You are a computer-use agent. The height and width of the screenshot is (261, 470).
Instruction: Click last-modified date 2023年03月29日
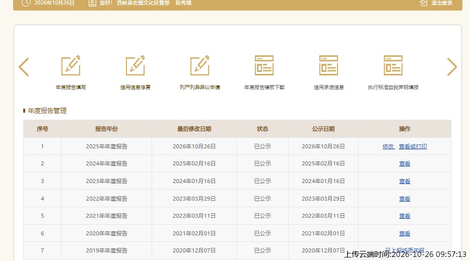(194, 199)
